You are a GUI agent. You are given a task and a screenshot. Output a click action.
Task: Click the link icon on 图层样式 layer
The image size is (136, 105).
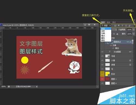(x=128, y=42)
